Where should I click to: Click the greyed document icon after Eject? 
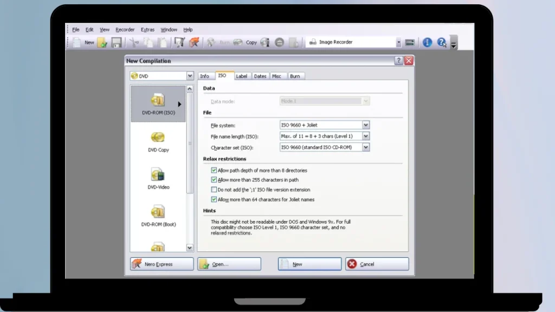293,42
